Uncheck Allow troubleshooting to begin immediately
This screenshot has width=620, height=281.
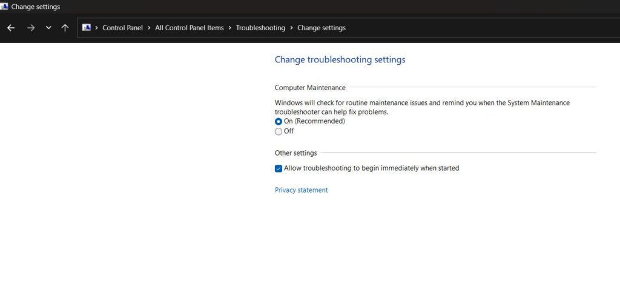click(x=279, y=168)
